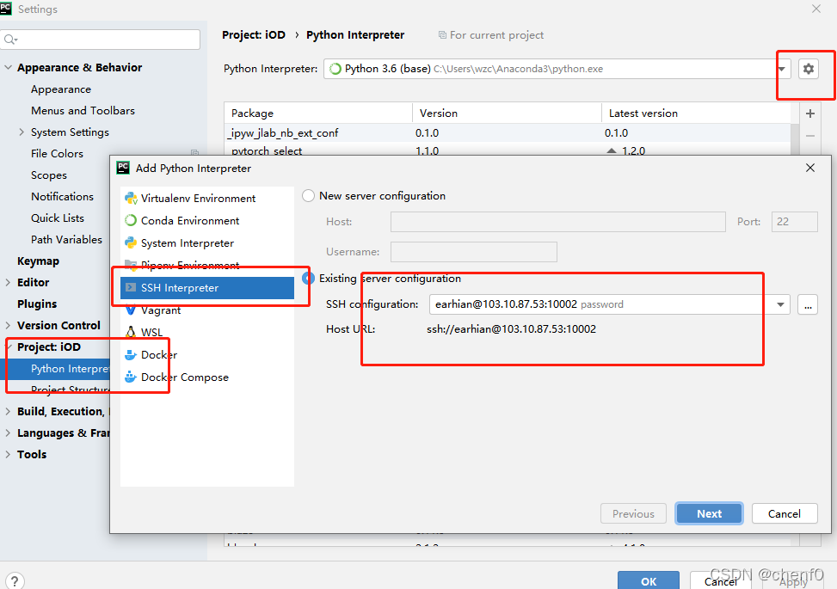Choose Existing server configuration radio button
The image size is (837, 589).
[308, 279]
